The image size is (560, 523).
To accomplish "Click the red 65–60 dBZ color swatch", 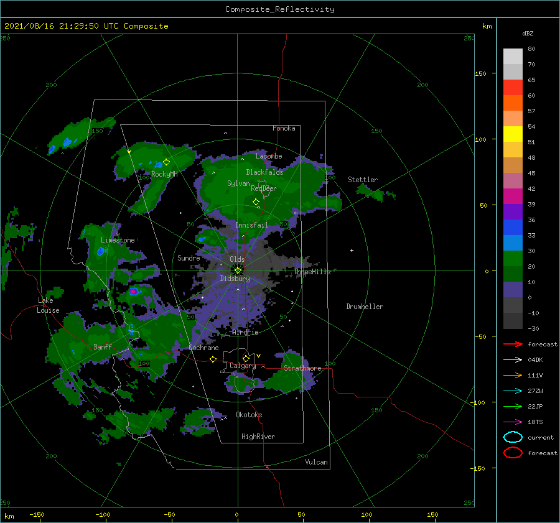I will [x=513, y=88].
